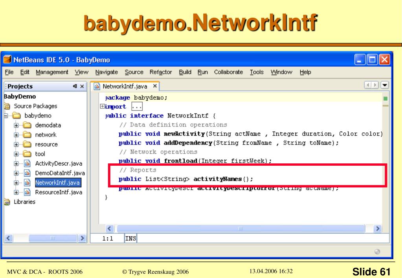The image size is (402, 278).
Task: Expand the ResourceIntf.java node
Action: (x=16, y=192)
